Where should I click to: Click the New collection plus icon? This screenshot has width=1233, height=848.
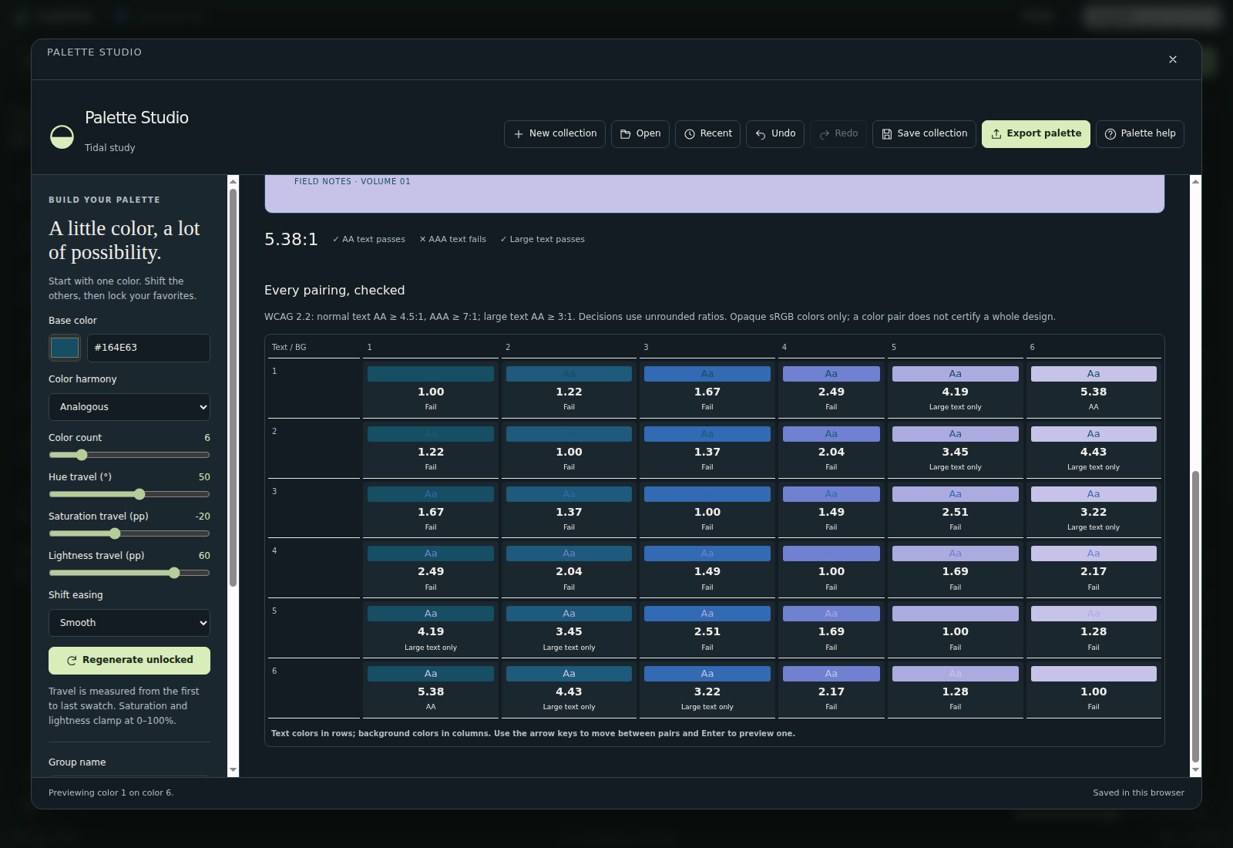coord(519,134)
